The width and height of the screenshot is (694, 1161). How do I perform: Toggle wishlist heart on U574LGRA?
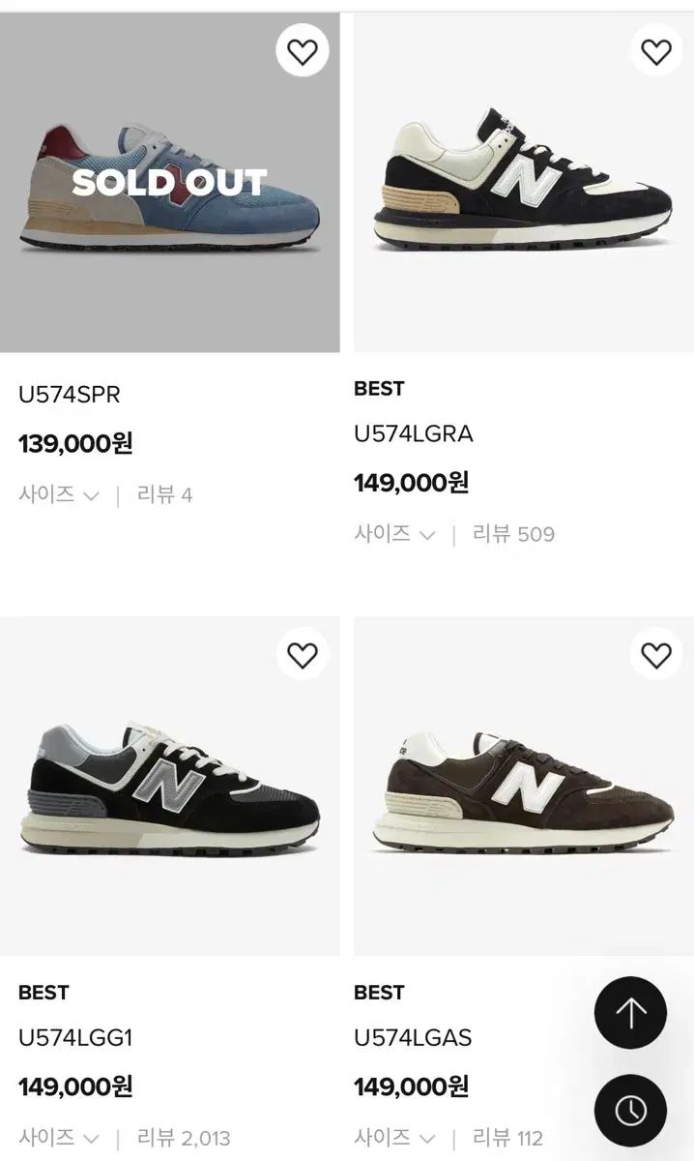point(656,51)
